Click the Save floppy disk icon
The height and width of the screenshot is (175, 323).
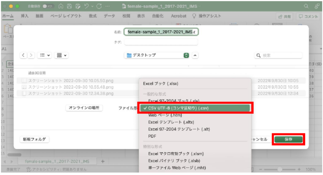coord(69,6)
